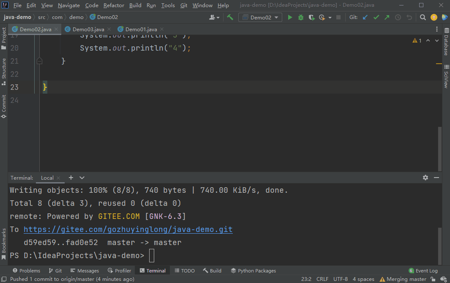Commit changes via the green Git checkmark icon
Screen dimensions: 450x283
point(376,17)
